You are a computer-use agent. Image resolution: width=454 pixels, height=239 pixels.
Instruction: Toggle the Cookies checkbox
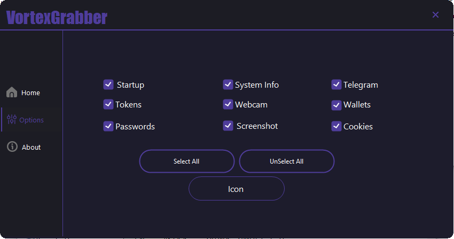coord(336,126)
